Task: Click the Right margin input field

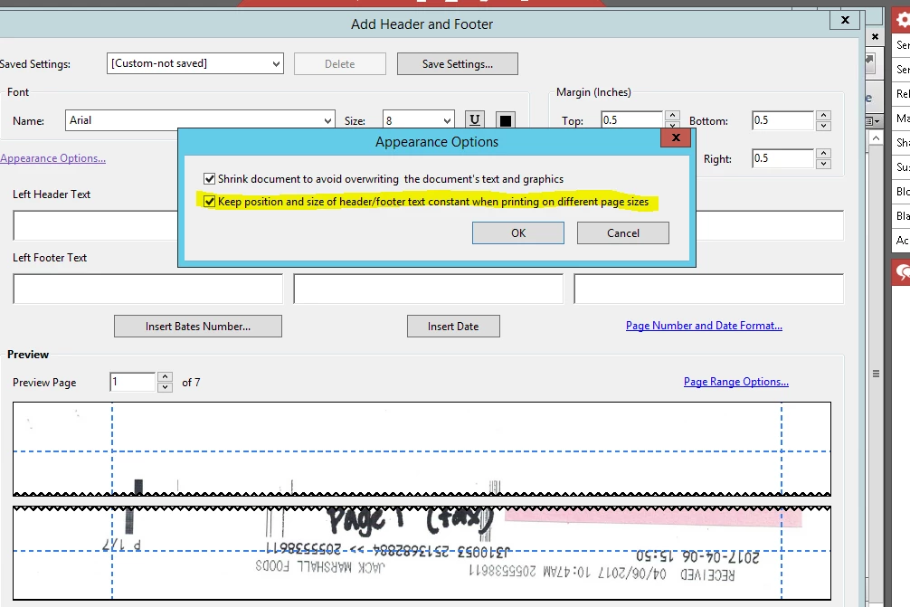Action: click(x=782, y=157)
